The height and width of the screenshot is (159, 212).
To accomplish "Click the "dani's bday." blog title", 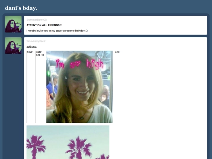I will pyautogui.click(x=21, y=8).
